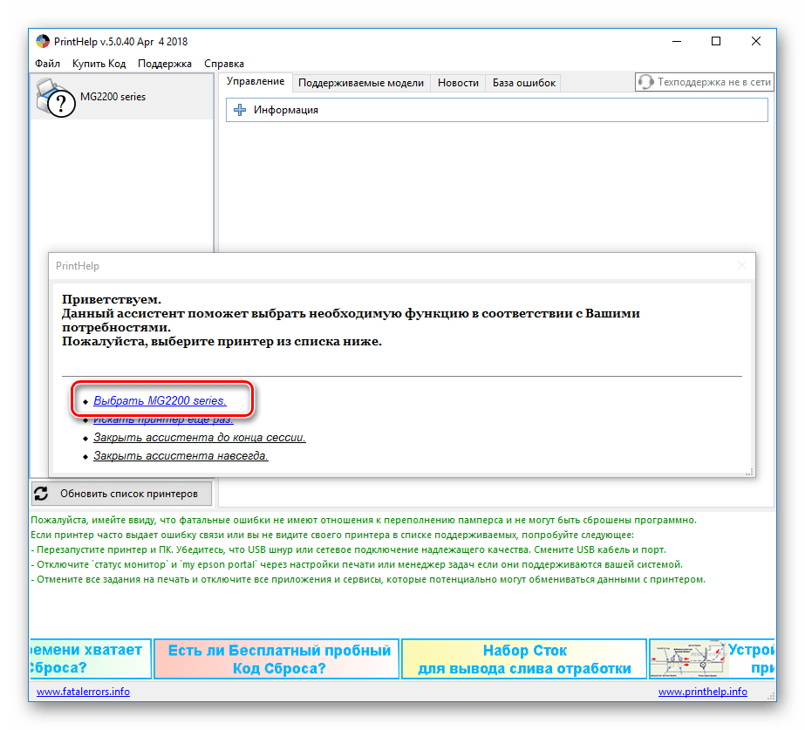This screenshot has width=805, height=730.
Task: Switch to the Управление tab
Action: tap(256, 82)
